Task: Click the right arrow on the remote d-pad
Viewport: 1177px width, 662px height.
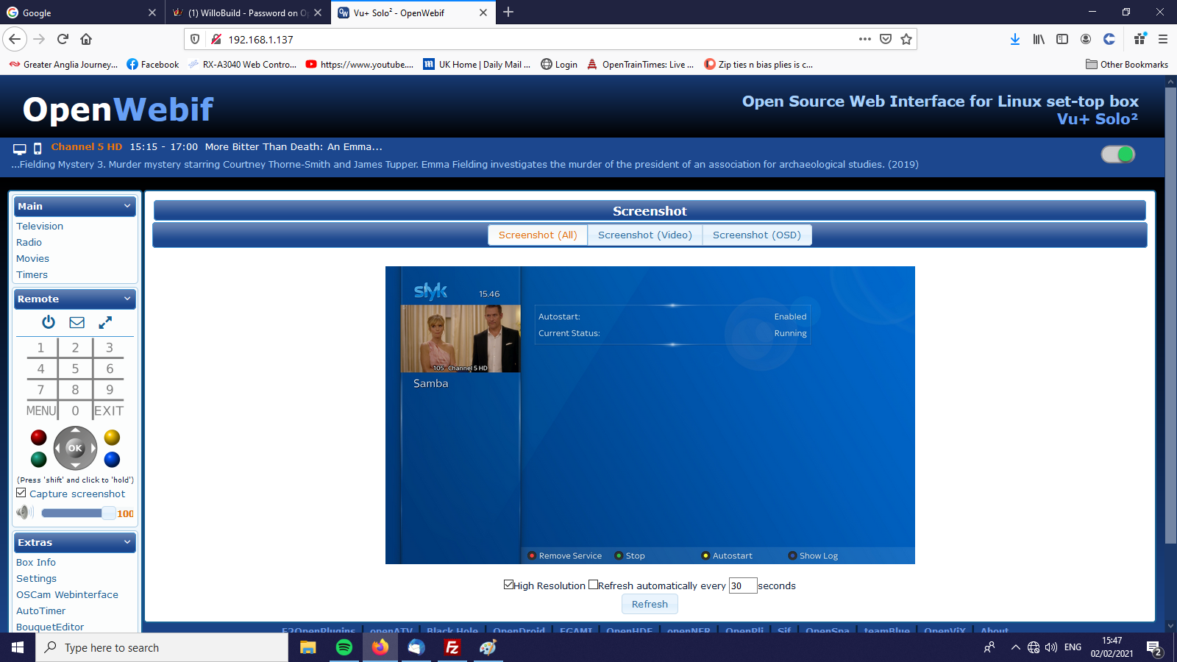Action: 92,448
